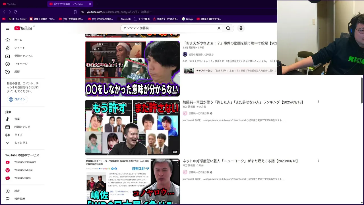Expand もっと見る in the sidebar

click(23, 143)
